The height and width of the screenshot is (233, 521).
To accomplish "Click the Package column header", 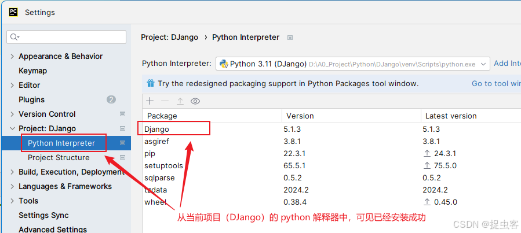I will tap(212, 116).
